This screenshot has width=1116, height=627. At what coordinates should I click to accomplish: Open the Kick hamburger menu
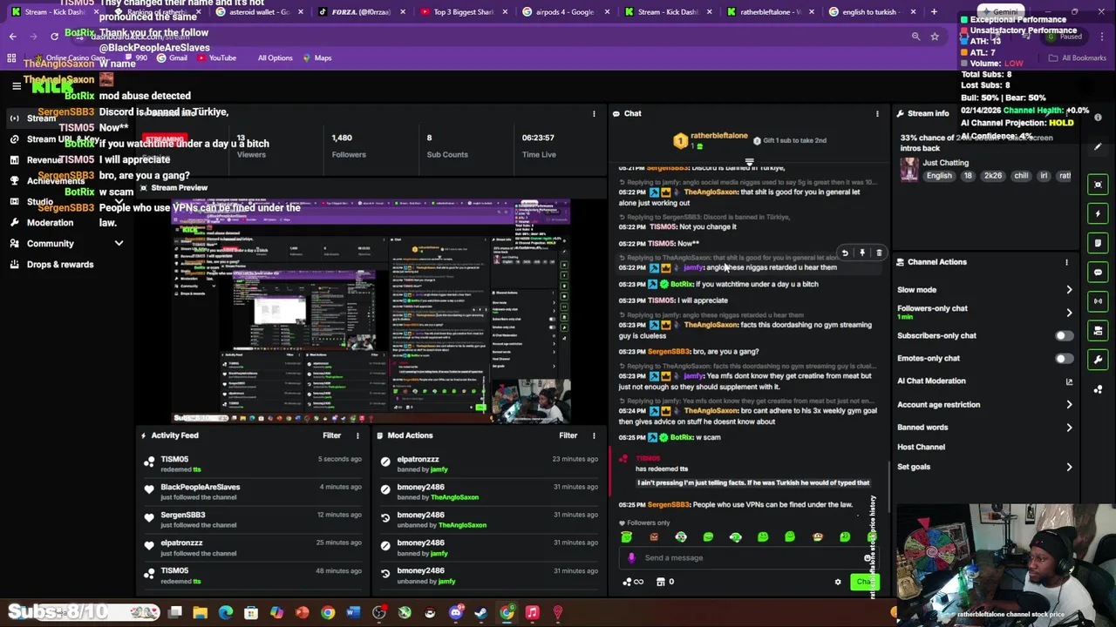click(16, 85)
